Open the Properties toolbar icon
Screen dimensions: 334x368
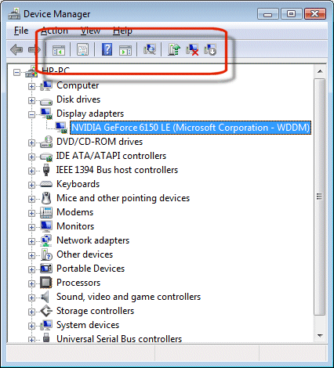point(82,49)
